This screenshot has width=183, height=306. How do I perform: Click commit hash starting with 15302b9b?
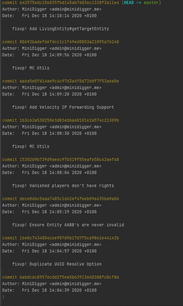pos(69,160)
